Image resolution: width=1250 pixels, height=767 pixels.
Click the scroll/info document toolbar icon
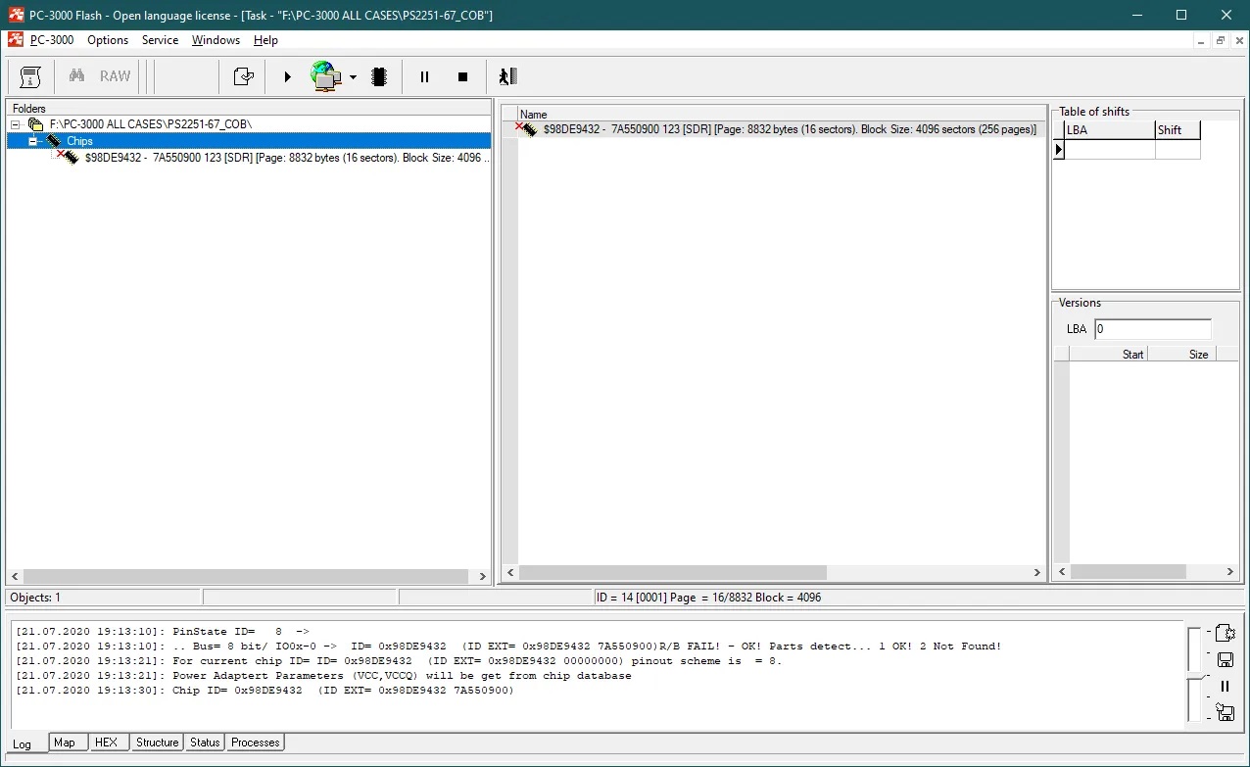[x=30, y=76]
